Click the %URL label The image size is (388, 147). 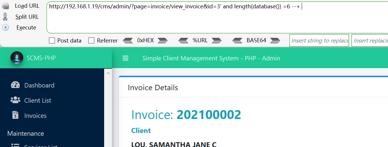(200, 40)
